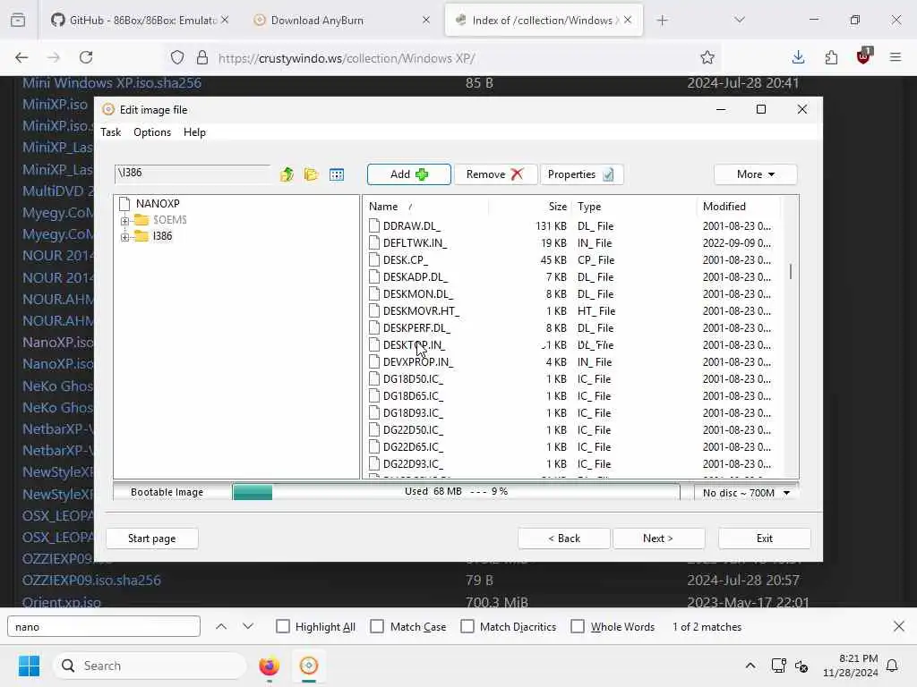Click the find bar search field
The width and height of the screenshot is (917, 687).
[104, 626]
